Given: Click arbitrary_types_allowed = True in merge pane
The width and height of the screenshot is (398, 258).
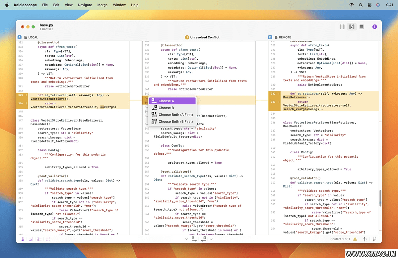Looking at the screenshot, I should pyautogui.click(x=195, y=163).
